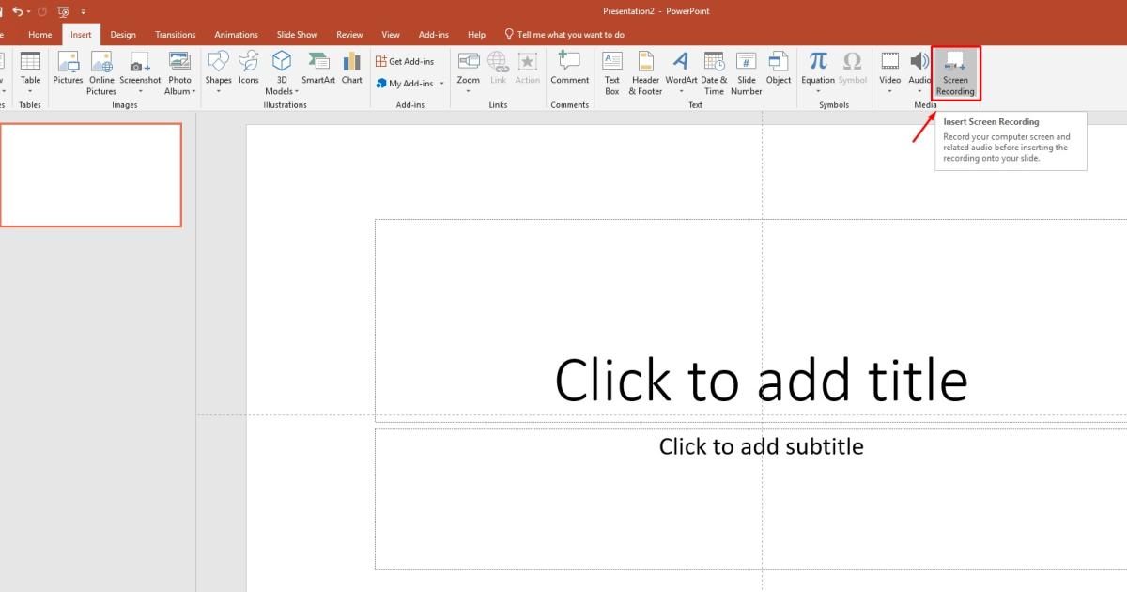Open Header & Footer settings

(645, 72)
